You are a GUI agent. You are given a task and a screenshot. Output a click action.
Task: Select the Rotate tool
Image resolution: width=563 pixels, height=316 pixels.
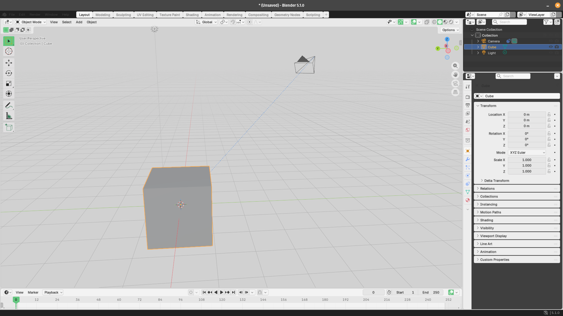[9, 73]
